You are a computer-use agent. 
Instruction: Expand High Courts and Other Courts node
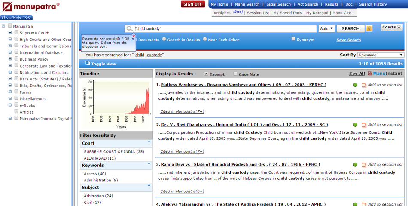point(10,39)
